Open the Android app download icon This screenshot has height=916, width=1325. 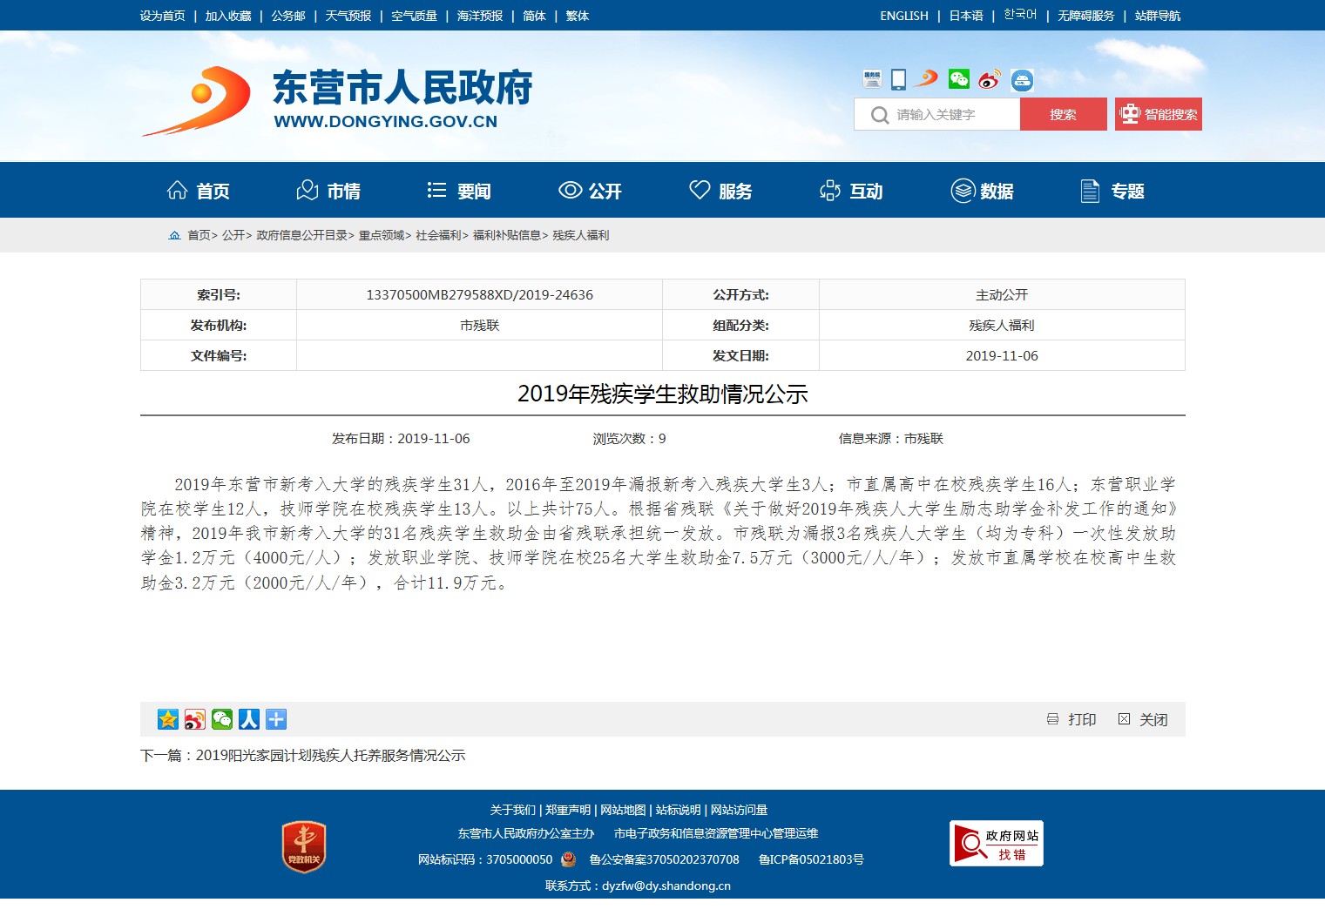1022,80
